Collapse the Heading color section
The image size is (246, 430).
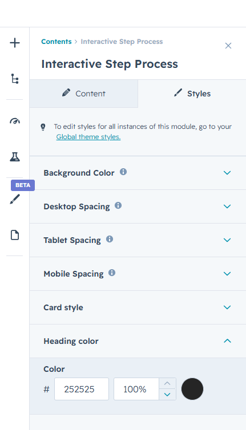click(x=138, y=341)
